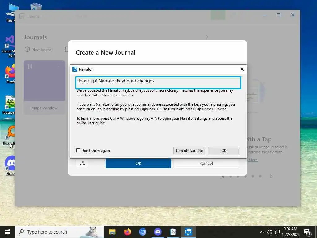317x238 pixels.
Task: Select the pen ink icon in journal dialog
Action: pyautogui.click(x=82, y=163)
